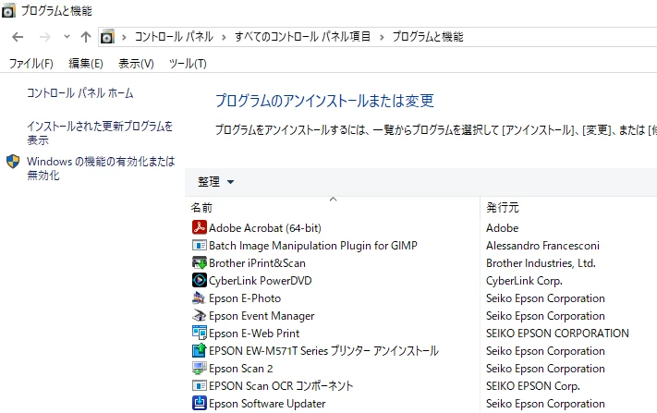Click the Epson E-Photo icon
Viewport: 657px width, 413px height.
[199, 298]
